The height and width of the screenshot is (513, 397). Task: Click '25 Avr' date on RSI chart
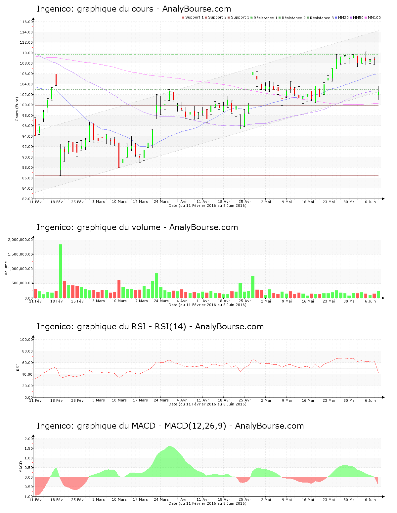(245, 400)
